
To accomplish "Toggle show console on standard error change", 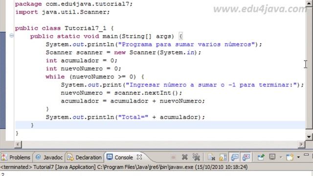I will [x=246, y=157].
